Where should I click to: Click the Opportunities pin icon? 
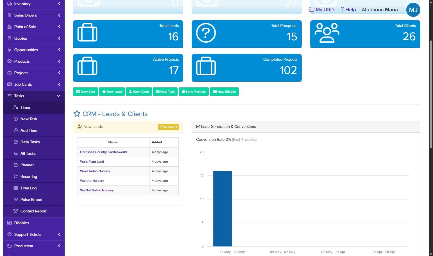click(10, 50)
